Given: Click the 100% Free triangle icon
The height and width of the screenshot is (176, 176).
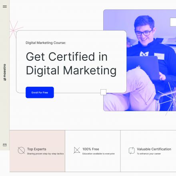Looking at the screenshot, I should [x=77, y=150].
